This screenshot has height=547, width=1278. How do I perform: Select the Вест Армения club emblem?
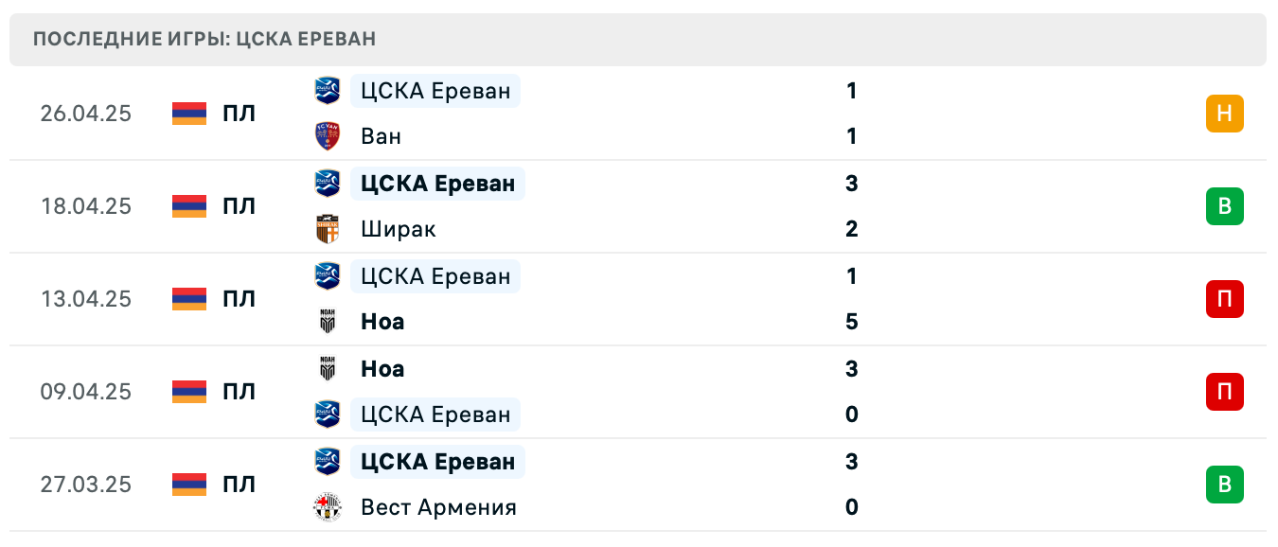(x=328, y=507)
